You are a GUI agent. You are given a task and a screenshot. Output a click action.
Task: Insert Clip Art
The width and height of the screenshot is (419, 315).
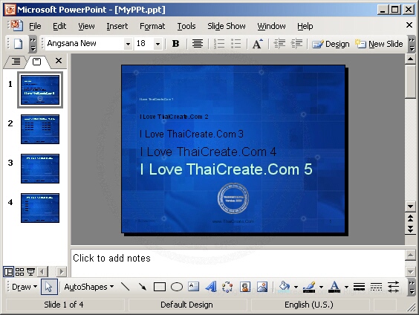(x=245, y=287)
